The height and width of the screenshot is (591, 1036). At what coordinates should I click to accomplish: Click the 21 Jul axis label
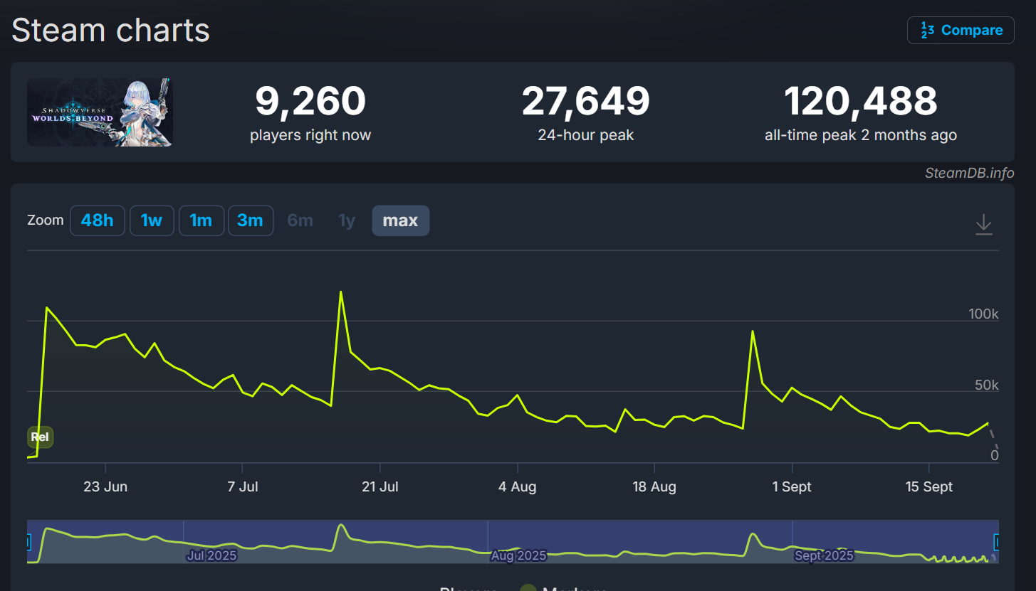(x=380, y=487)
